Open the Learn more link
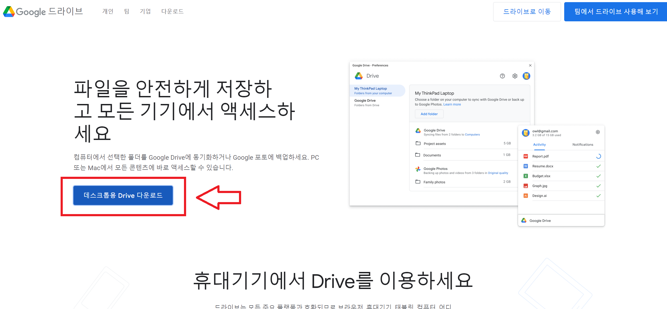The image size is (667, 309). click(452, 105)
